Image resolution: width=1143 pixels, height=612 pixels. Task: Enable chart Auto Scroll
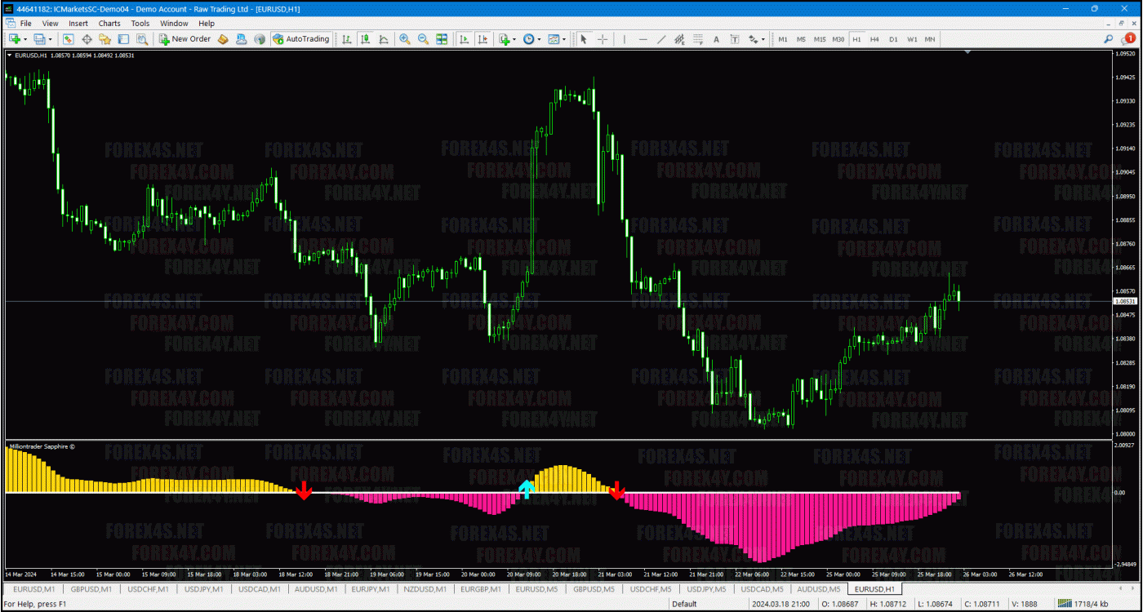463,38
